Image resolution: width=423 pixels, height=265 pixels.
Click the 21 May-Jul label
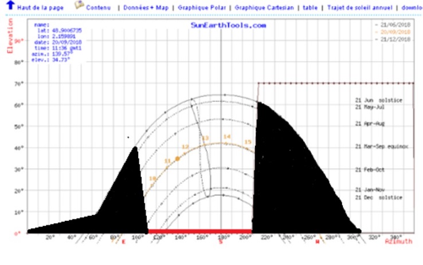(370, 107)
